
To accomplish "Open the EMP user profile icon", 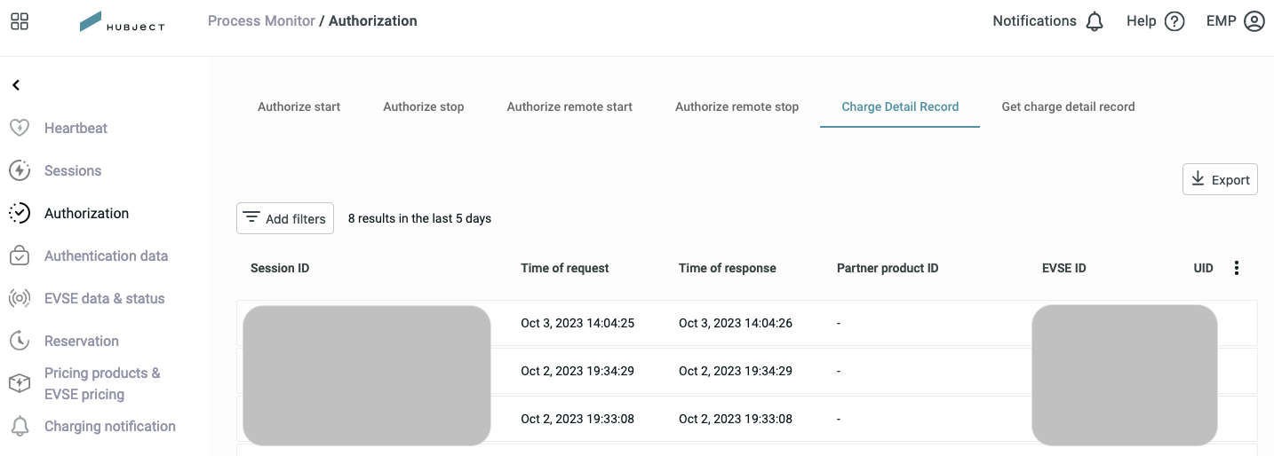I will pyautogui.click(x=1254, y=21).
